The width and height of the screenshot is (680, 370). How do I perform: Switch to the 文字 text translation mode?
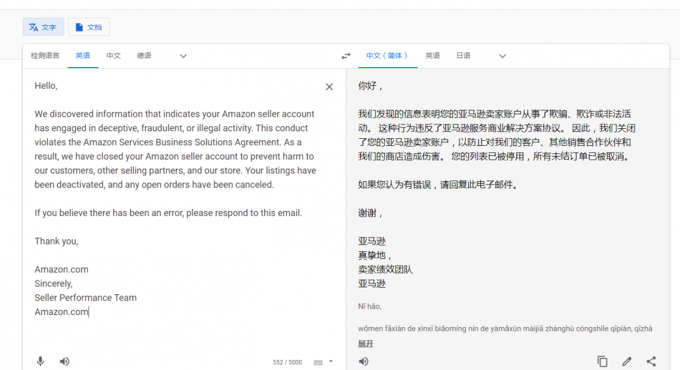tap(43, 27)
